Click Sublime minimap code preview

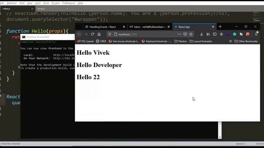coord(257,17)
